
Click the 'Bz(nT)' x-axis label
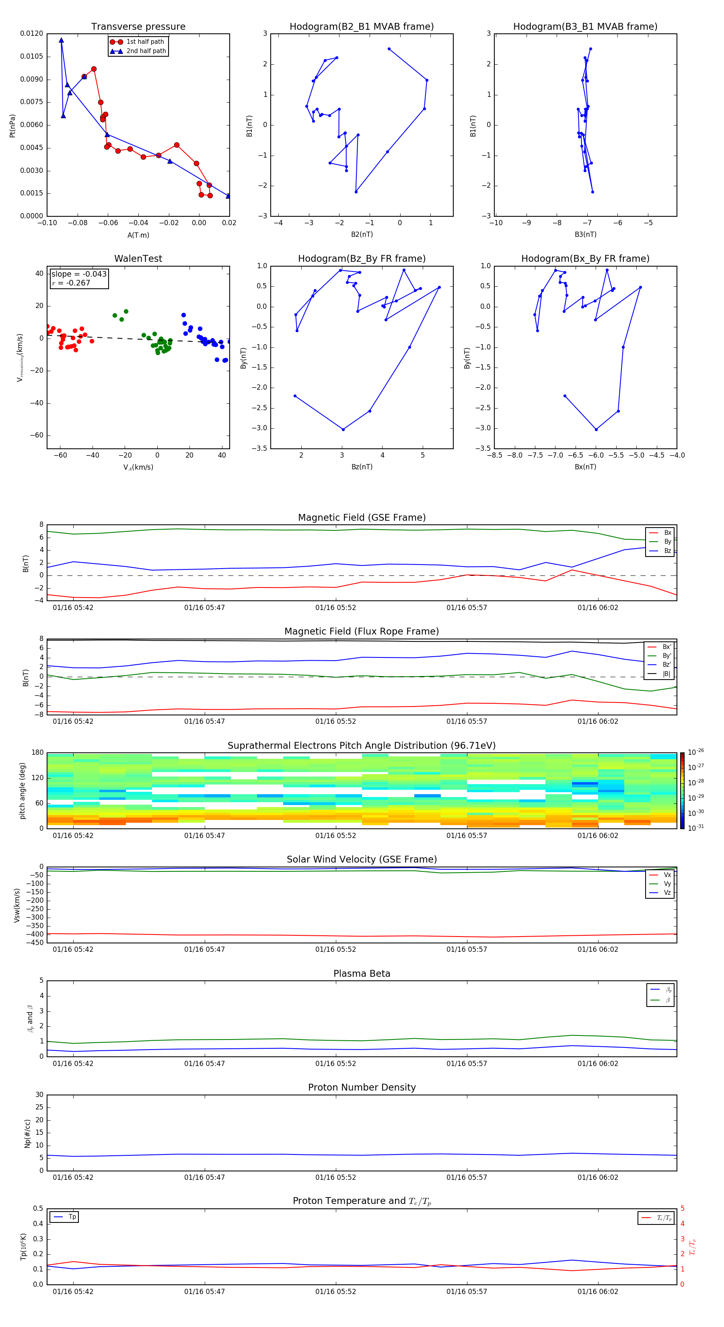click(362, 467)
